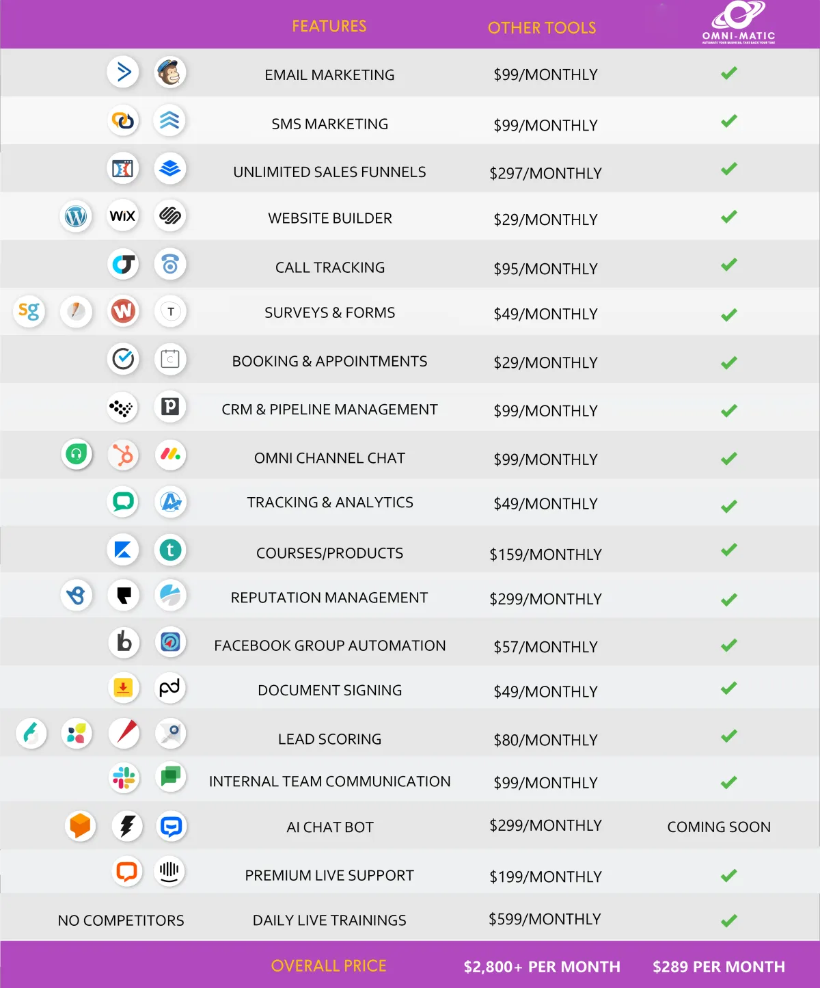The width and height of the screenshot is (820, 988).
Task: Click the green checkmark in Daily Live Trainings row
Action: click(x=729, y=920)
